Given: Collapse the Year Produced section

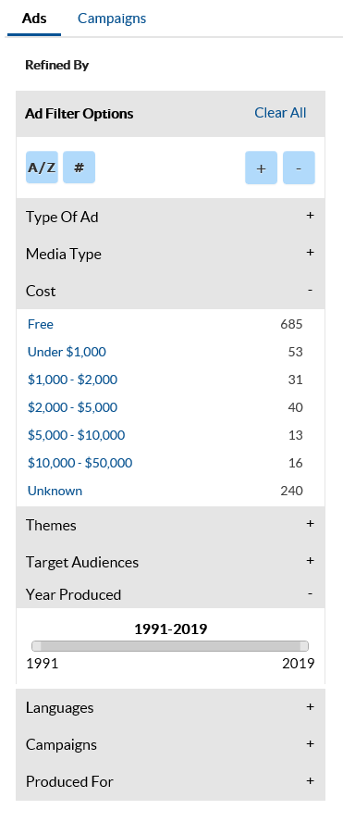Looking at the screenshot, I should 170,594.
